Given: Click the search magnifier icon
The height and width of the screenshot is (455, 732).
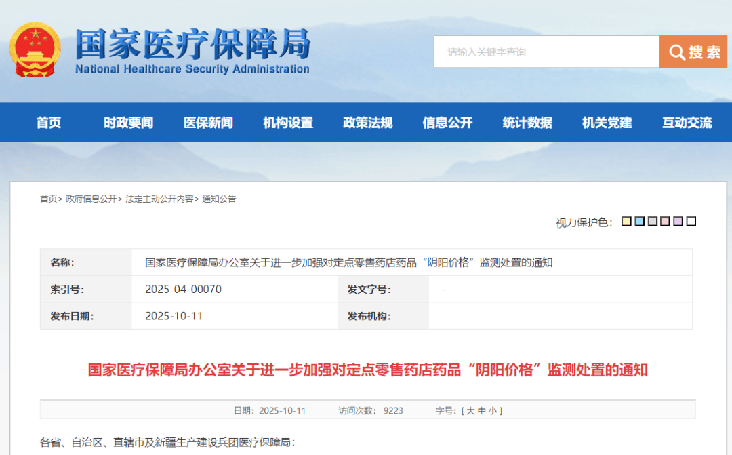Looking at the screenshot, I should point(676,52).
